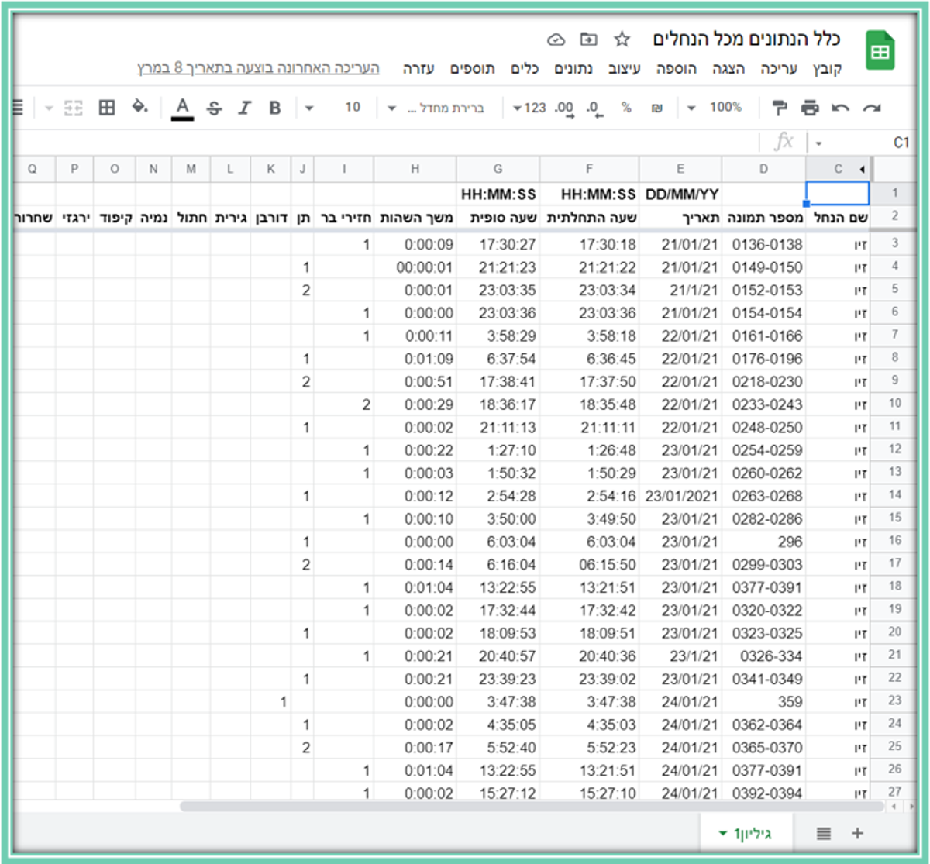Toggle italic formatting
The image size is (930, 864).
click(245, 108)
